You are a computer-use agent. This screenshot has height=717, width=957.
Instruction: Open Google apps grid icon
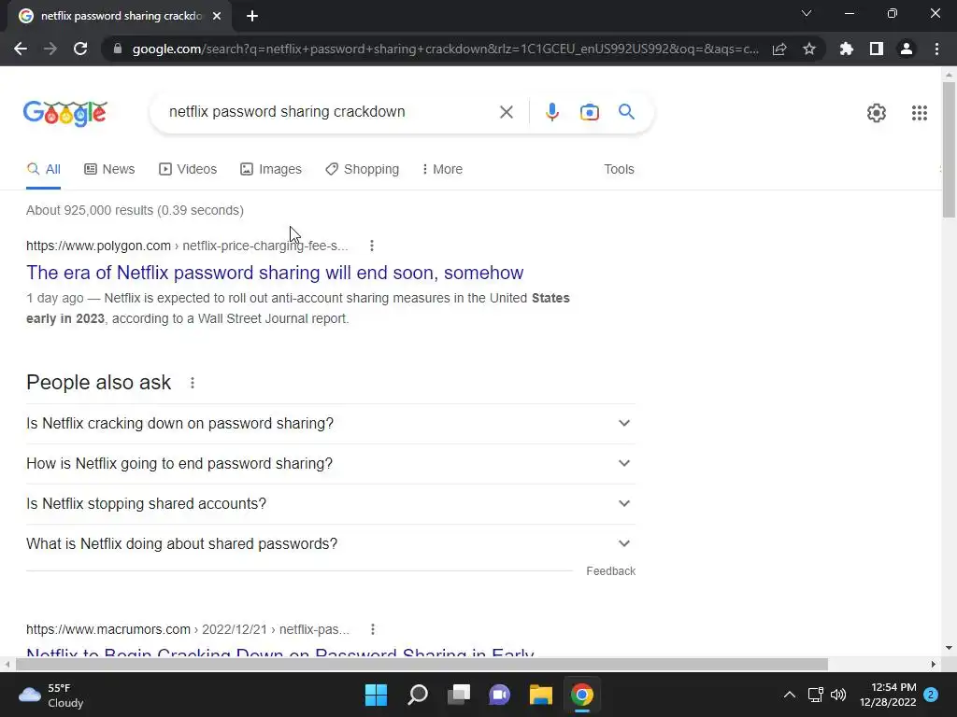click(x=920, y=113)
